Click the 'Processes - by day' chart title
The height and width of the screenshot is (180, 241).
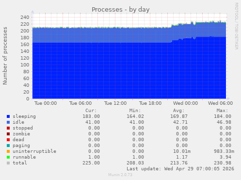pyautogui.click(x=121, y=10)
